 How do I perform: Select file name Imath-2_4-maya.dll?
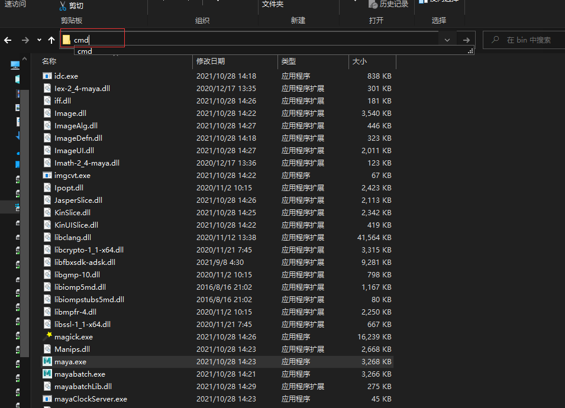87,163
